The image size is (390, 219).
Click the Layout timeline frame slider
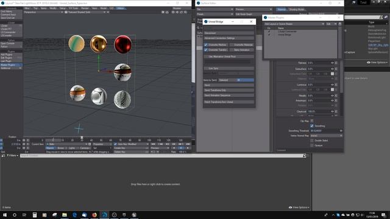(x=53, y=140)
